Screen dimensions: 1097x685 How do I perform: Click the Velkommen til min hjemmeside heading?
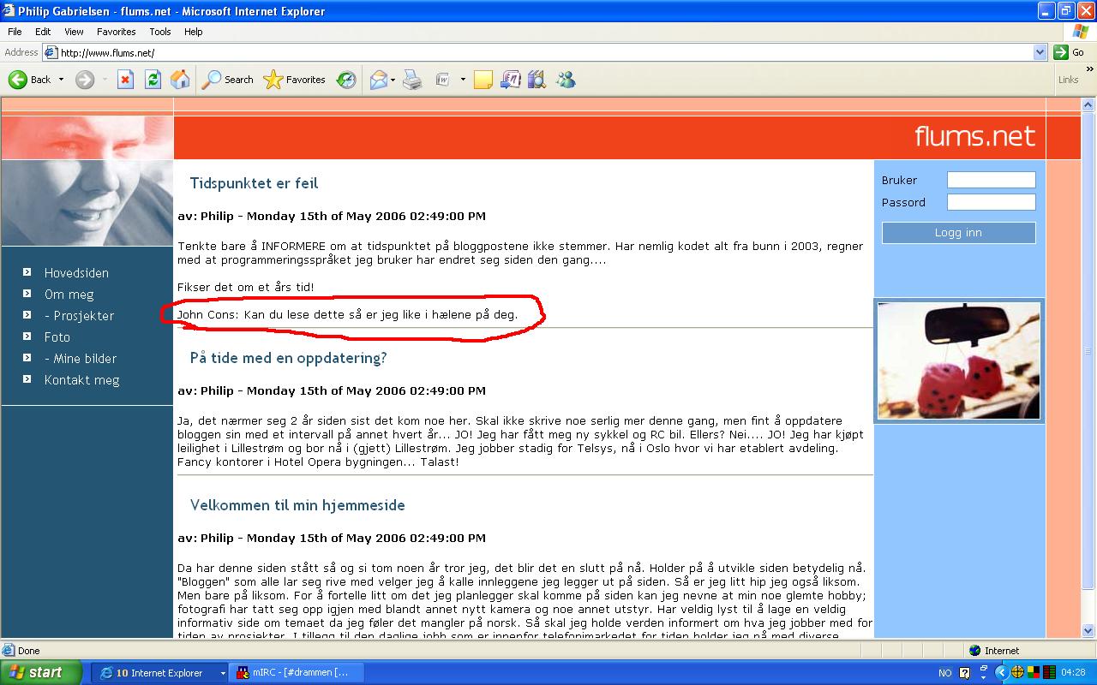click(297, 505)
